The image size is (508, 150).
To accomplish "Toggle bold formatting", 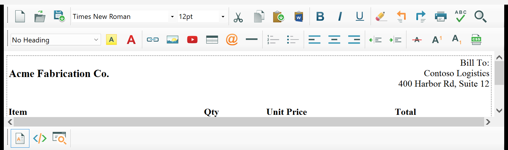I will [320, 16].
